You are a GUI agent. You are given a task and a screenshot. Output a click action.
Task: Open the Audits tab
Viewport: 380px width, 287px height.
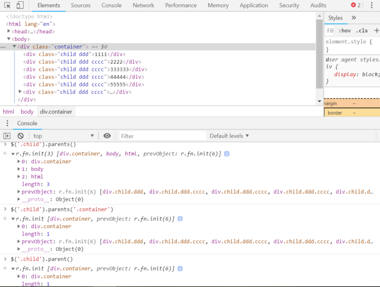318,5
